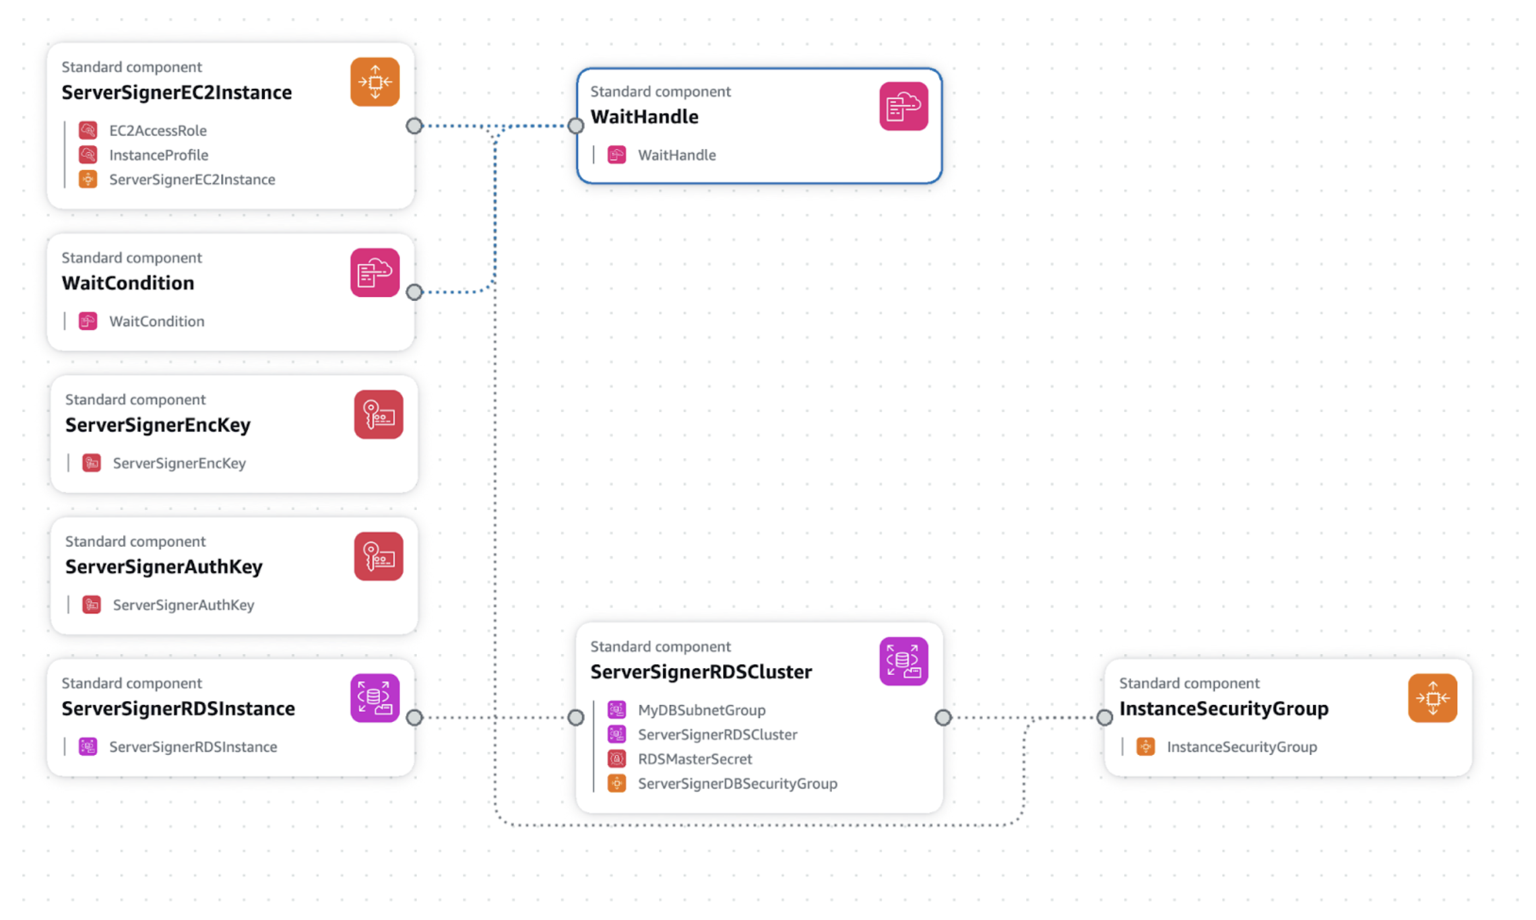Click the ServerSignerRDSInstance right connection port
1536x920 pixels.
pos(414,718)
